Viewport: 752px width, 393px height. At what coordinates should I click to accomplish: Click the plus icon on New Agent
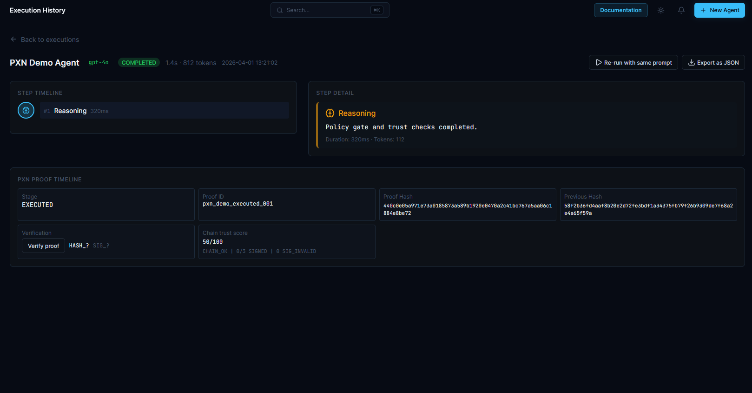click(x=703, y=10)
